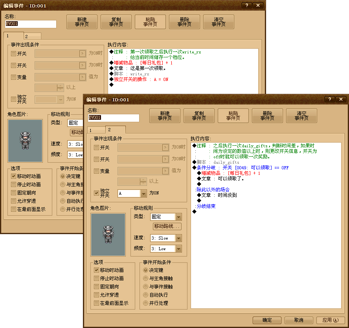Open the 速度 3: Slow dropdown in the front window
Screen dimensions: 349x328
179,238
